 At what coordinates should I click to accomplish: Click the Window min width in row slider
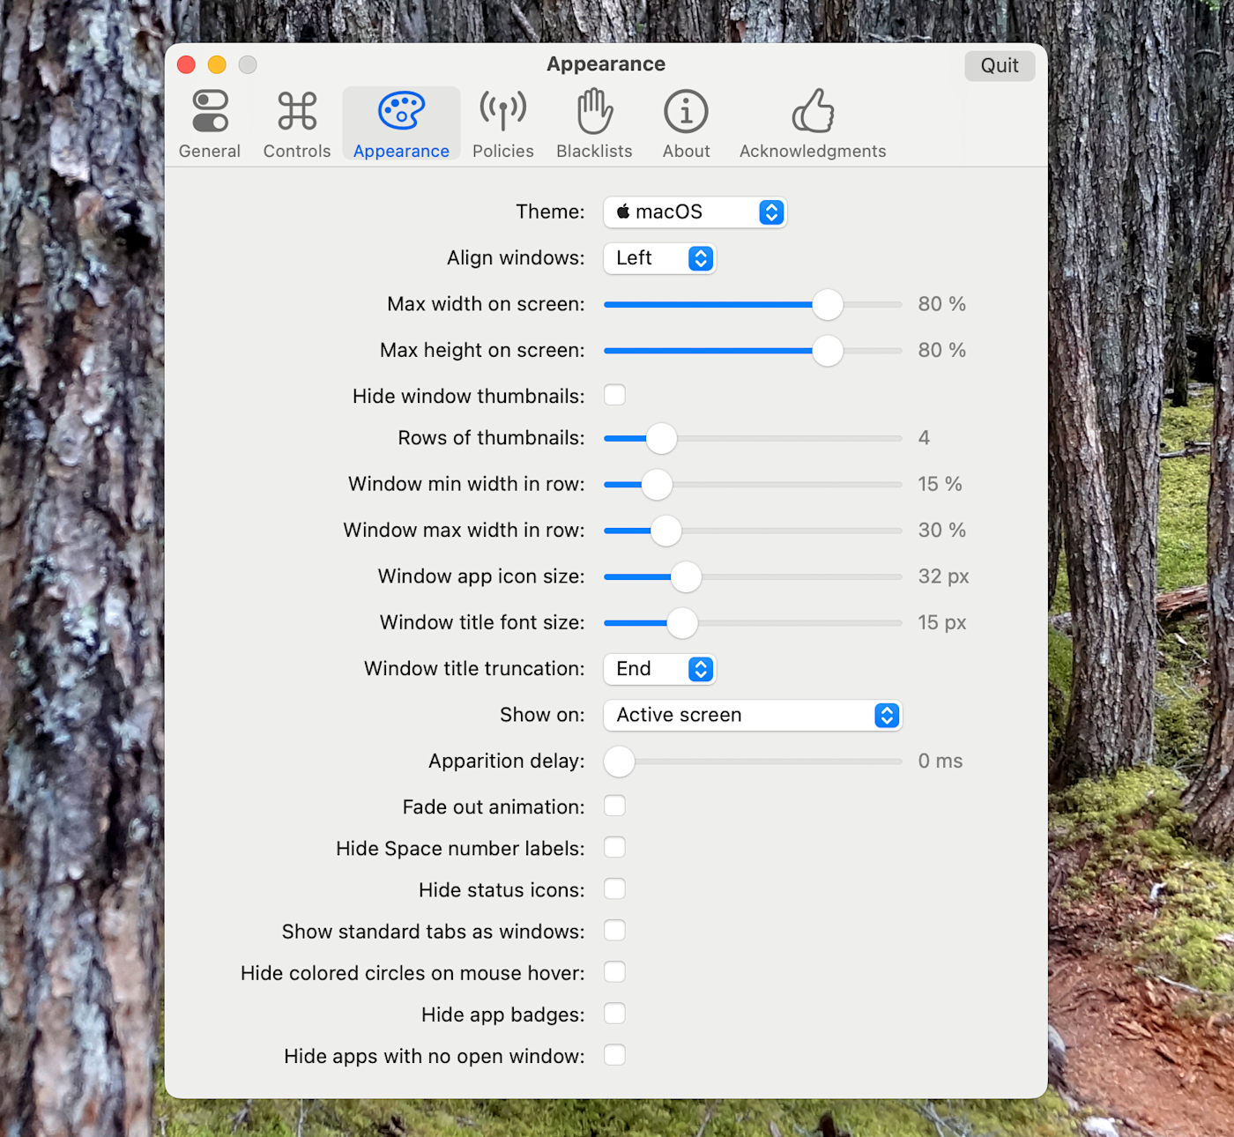tap(753, 485)
